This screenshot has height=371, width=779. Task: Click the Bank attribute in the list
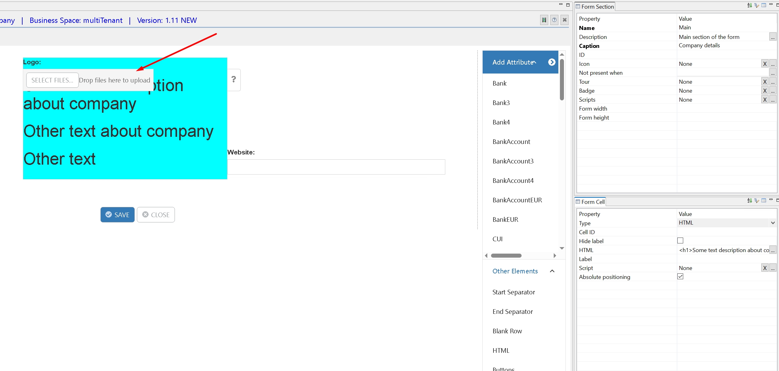pos(498,83)
